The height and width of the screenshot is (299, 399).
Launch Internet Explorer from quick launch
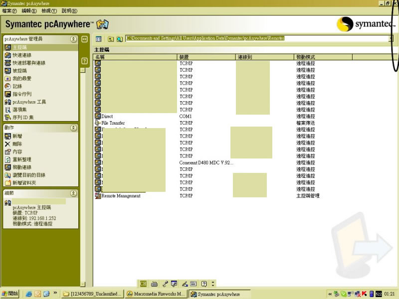click(x=29, y=294)
